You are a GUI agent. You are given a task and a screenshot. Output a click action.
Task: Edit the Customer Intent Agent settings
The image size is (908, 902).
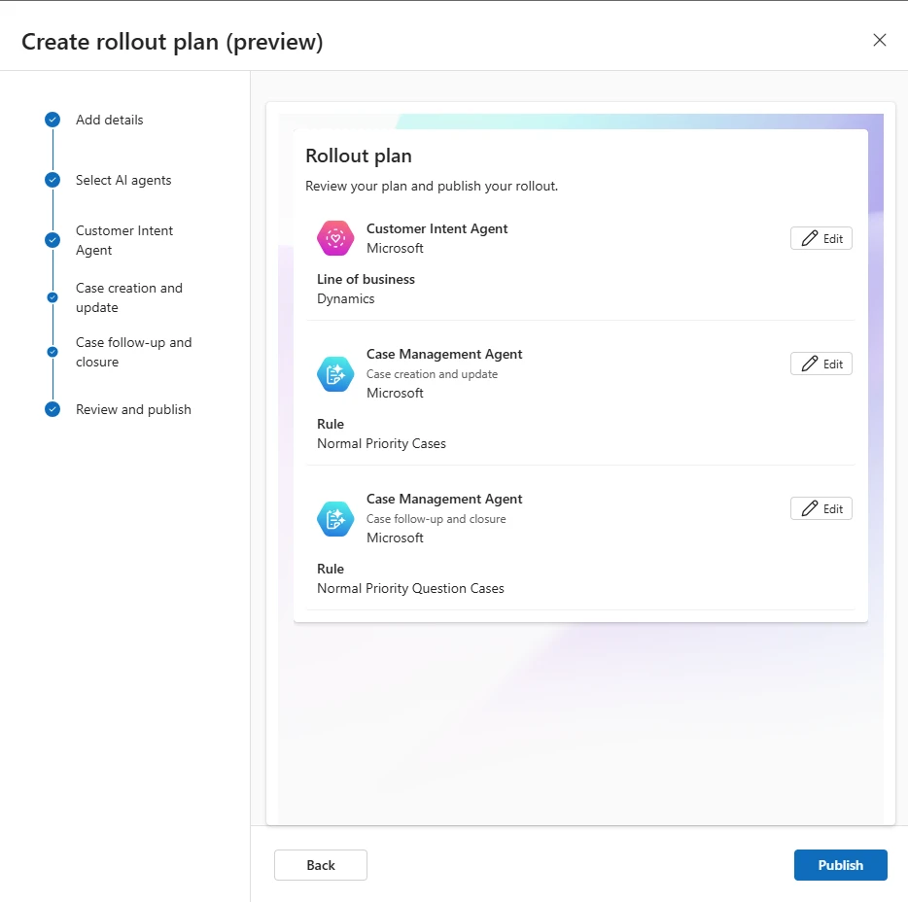821,238
